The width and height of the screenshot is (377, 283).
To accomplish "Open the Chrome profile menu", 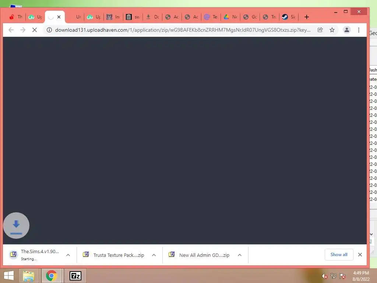I will (347, 30).
